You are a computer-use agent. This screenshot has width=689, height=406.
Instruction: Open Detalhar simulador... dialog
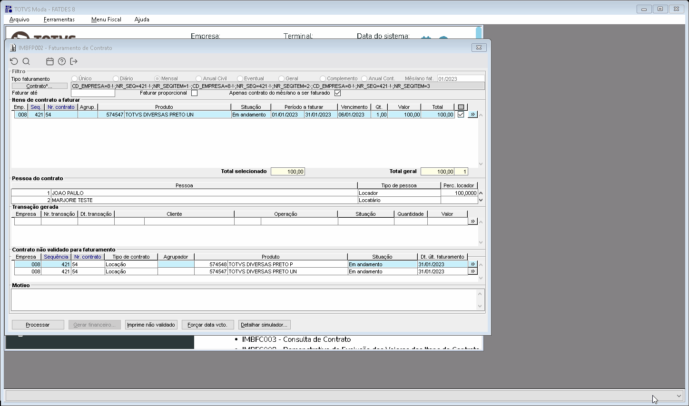click(x=264, y=325)
